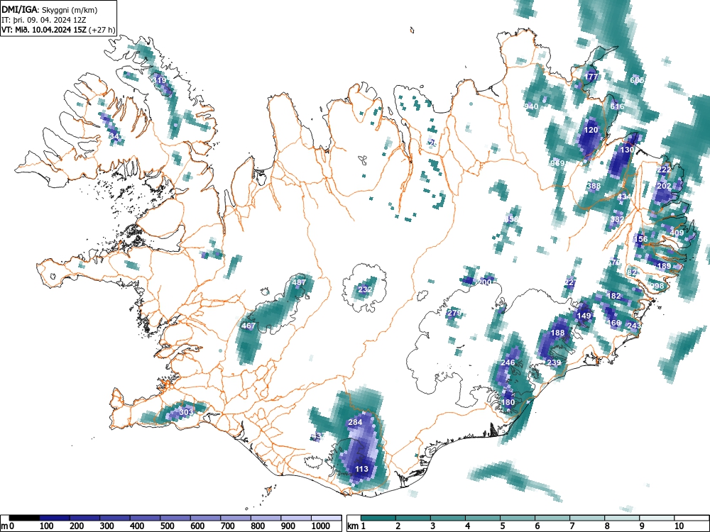This screenshot has width=710, height=532.
Task: Click the white swatch above 10 km in the legend
Action: click(x=691, y=518)
